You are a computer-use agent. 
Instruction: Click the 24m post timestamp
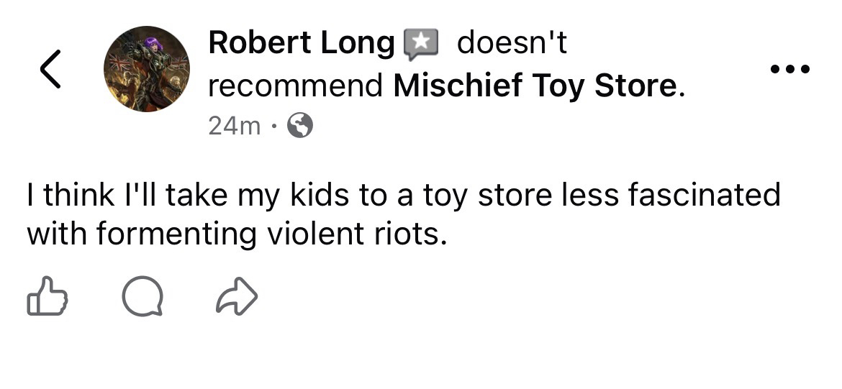(x=234, y=127)
